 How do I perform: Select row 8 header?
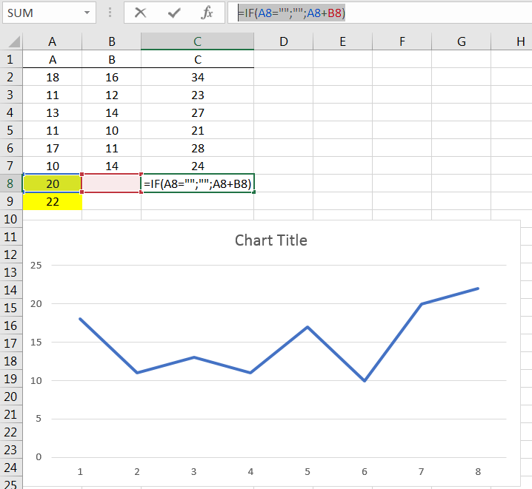tap(11, 183)
